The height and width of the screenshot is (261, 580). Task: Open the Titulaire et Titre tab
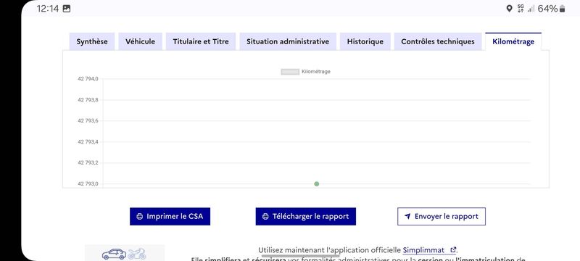click(x=201, y=41)
